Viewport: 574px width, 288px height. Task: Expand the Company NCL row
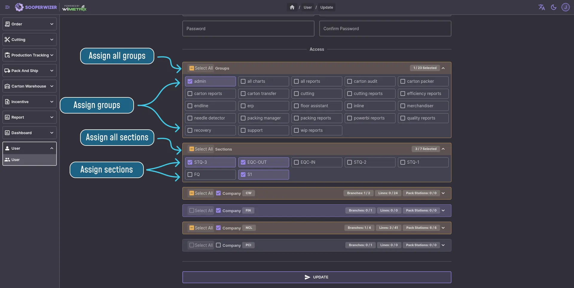click(x=443, y=228)
